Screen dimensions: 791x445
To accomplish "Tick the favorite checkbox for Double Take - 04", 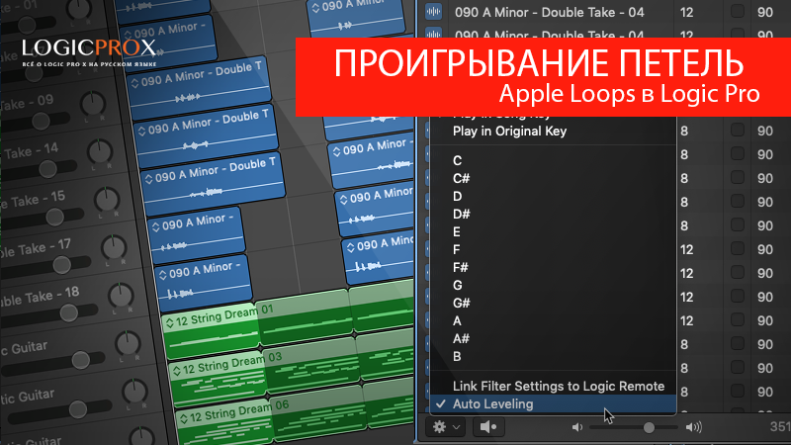I will (x=737, y=11).
